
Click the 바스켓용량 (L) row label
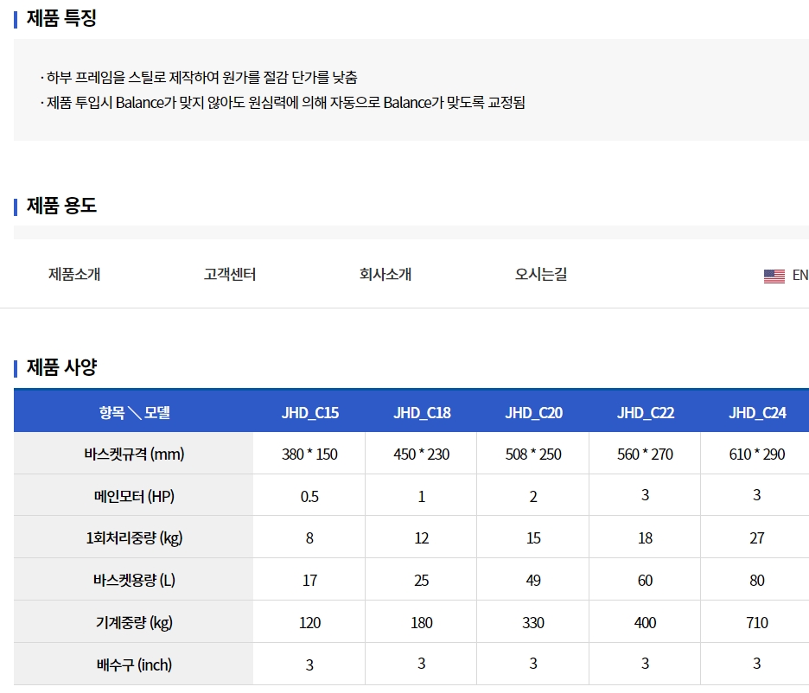[134, 580]
